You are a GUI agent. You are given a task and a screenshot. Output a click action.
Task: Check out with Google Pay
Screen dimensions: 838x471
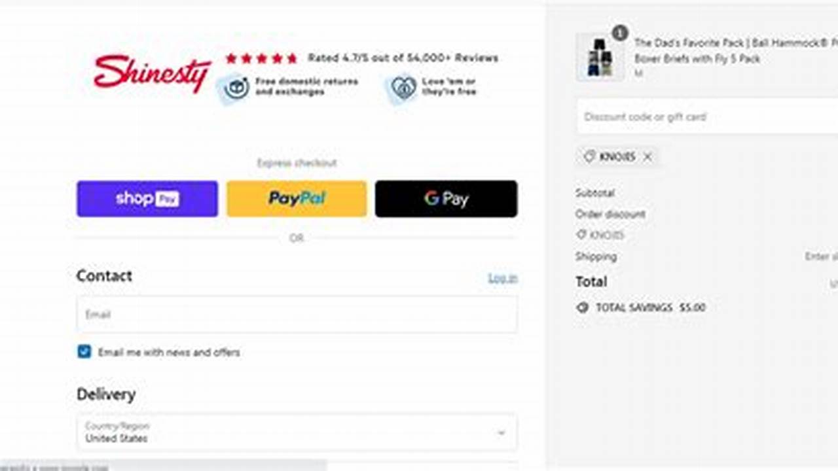[446, 199]
